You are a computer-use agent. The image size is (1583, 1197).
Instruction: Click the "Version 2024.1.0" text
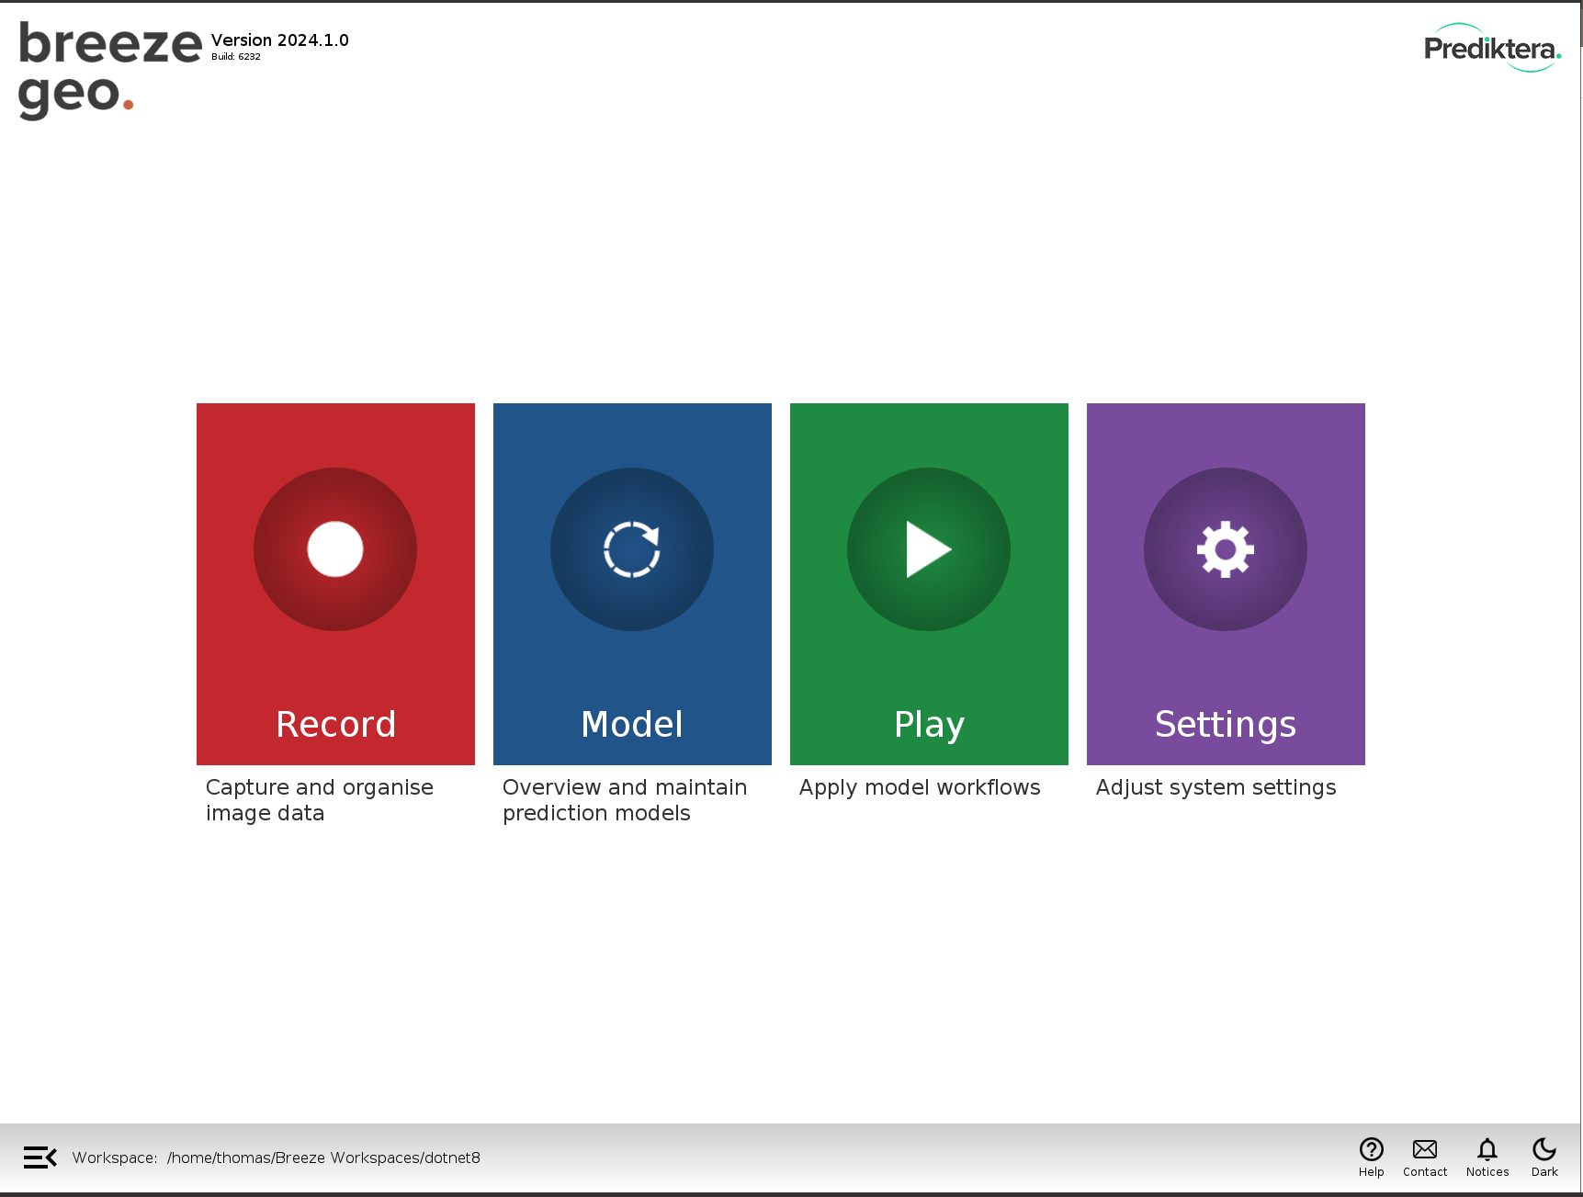[279, 40]
